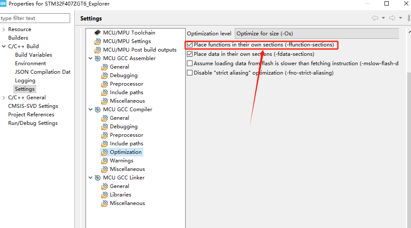Toggle Place functions in their own sections
The width and height of the screenshot is (411, 228).
(190, 45)
